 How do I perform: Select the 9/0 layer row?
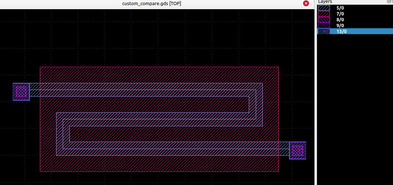[x=355, y=26]
